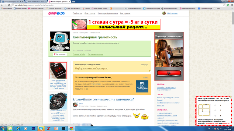Viewport: 234px width, 131px height.
Task: Open Windows Explorer from the taskbar
Action: coord(10,129)
